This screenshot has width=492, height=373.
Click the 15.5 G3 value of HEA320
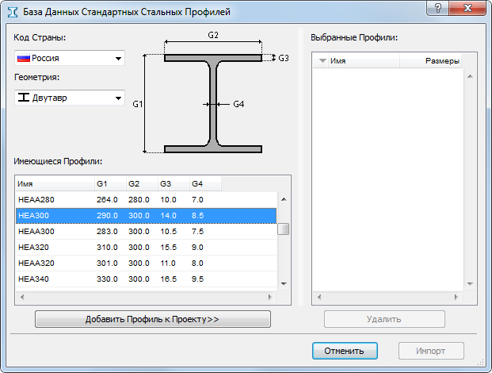click(169, 248)
